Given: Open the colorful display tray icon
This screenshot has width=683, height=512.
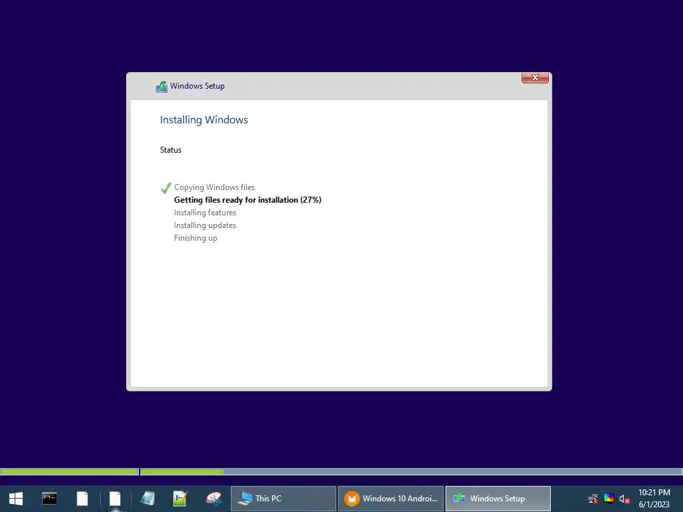Looking at the screenshot, I should pyautogui.click(x=609, y=499).
